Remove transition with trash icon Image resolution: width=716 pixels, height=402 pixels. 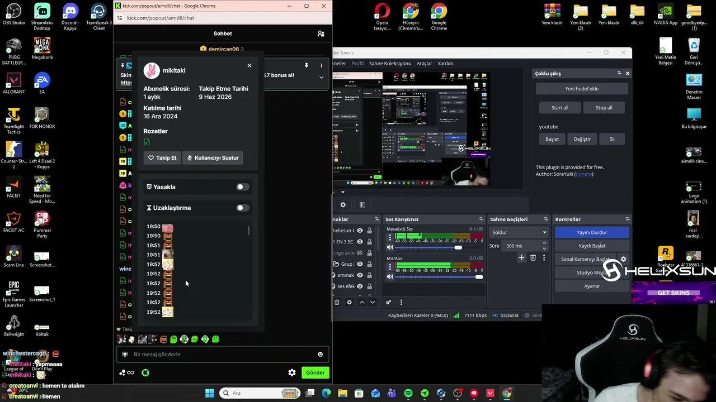[533, 258]
